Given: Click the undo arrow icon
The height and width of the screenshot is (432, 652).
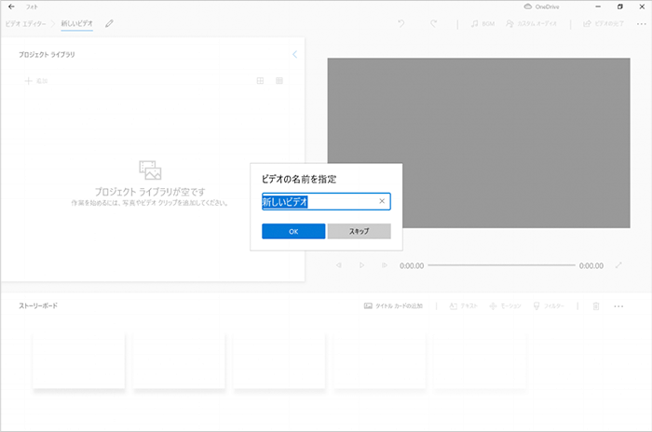Looking at the screenshot, I should [401, 23].
